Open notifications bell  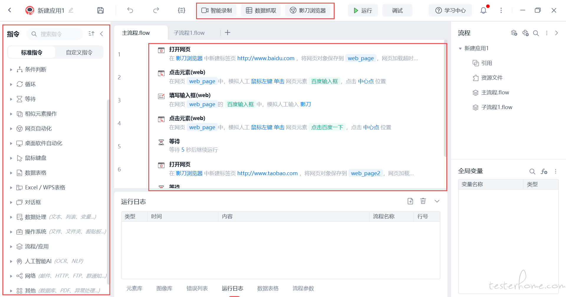[x=483, y=10]
